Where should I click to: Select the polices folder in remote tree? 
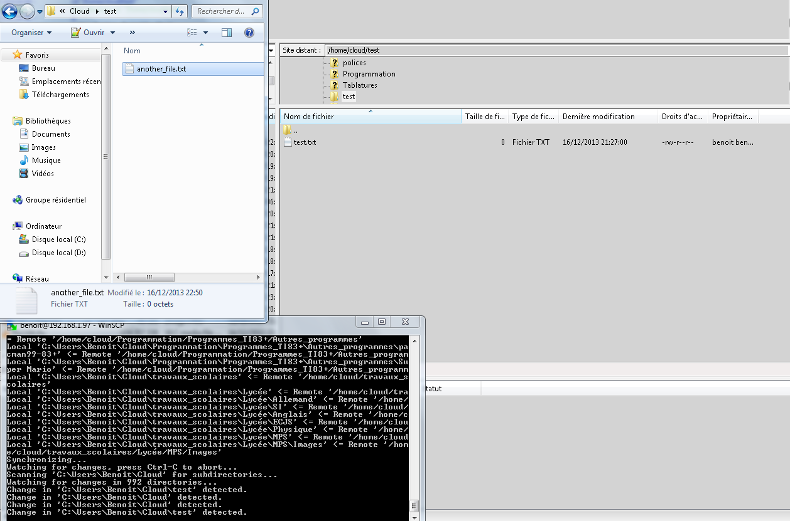coord(354,63)
